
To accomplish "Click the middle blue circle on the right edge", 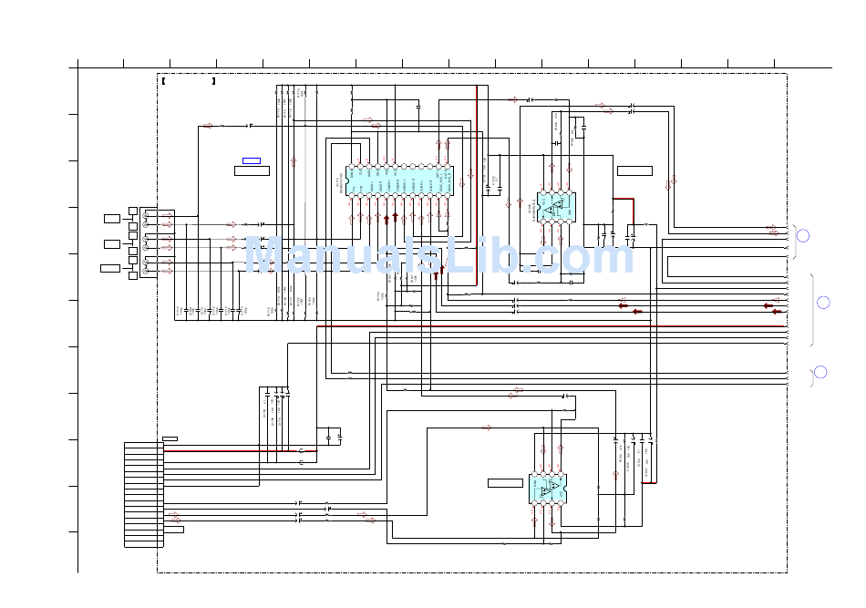I will click(x=823, y=302).
